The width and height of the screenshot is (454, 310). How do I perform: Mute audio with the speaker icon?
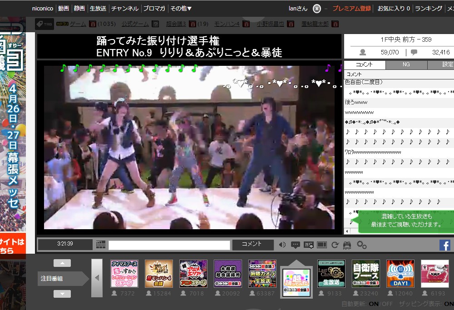click(x=282, y=245)
